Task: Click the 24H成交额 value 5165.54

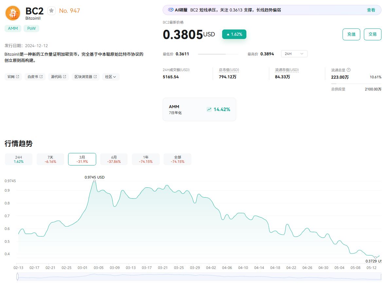Action: tap(171, 77)
